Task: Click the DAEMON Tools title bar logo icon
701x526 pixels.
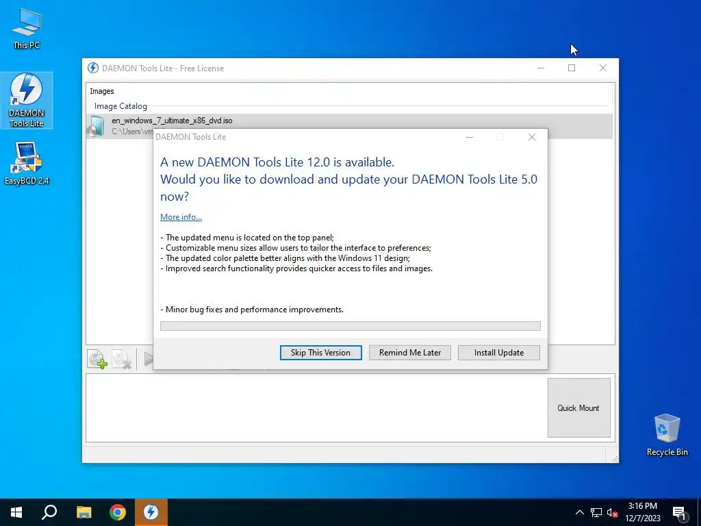Action: [x=93, y=68]
